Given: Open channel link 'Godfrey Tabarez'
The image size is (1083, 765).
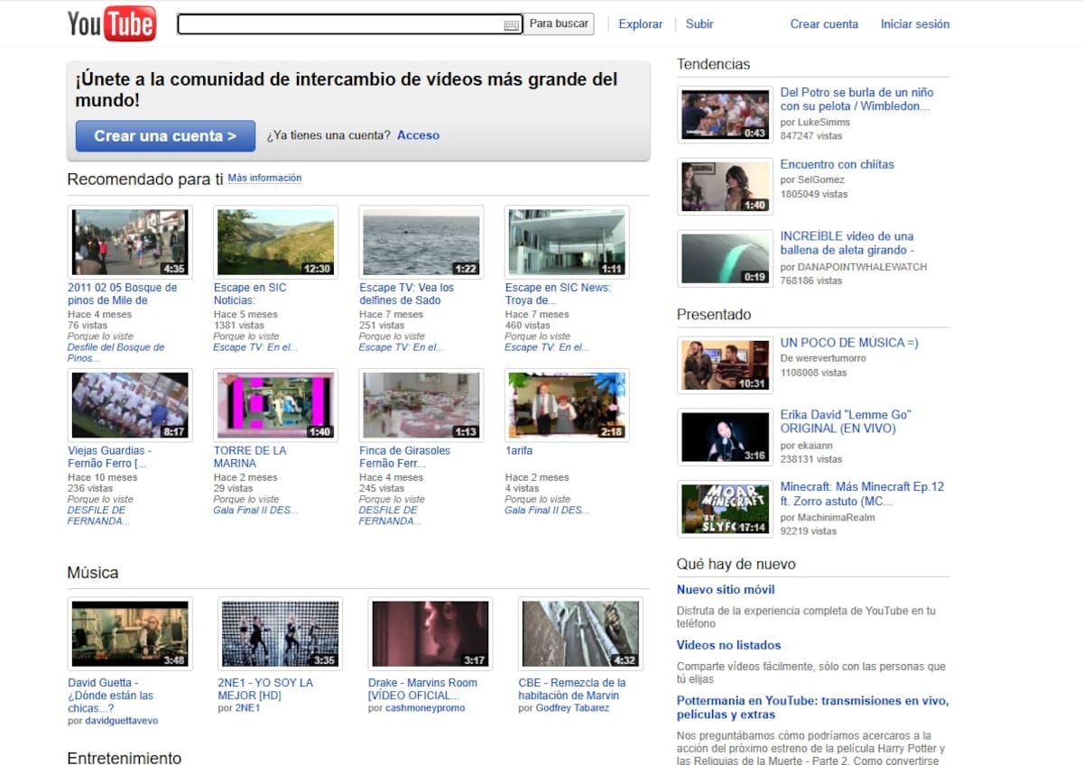Looking at the screenshot, I should click(571, 708).
